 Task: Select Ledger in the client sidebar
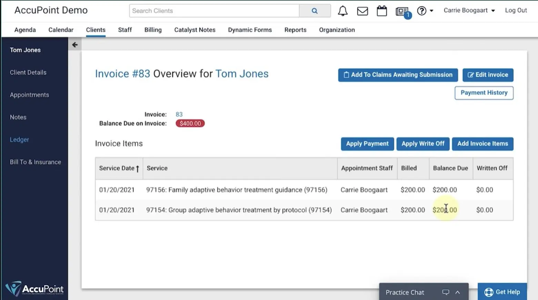(x=19, y=139)
